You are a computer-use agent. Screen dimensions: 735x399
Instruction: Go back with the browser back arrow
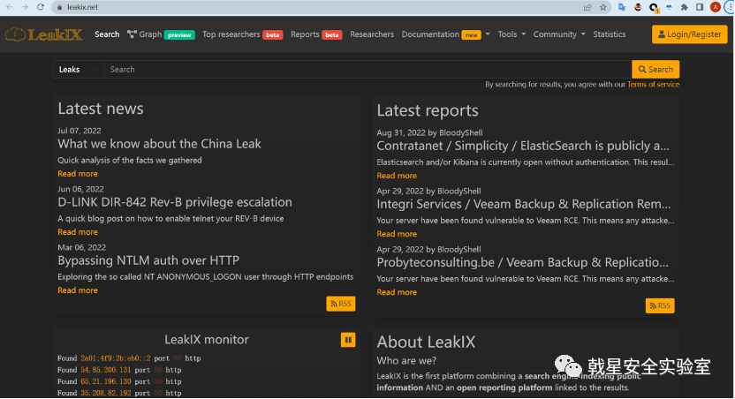pyautogui.click(x=10, y=7)
